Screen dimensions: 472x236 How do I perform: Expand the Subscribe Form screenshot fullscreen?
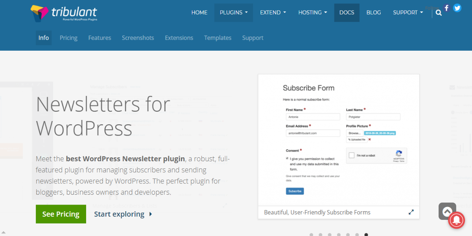411,212
